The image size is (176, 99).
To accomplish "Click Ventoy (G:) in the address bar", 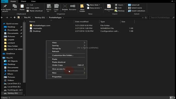I will click(40, 18).
